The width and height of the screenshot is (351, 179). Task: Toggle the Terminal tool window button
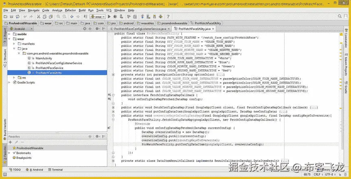55,170
